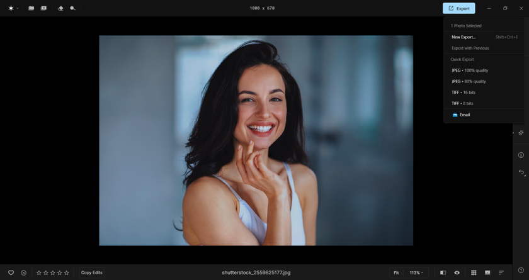Open the folder icon in top toolbar
The image size is (529, 280).
(x=31, y=8)
